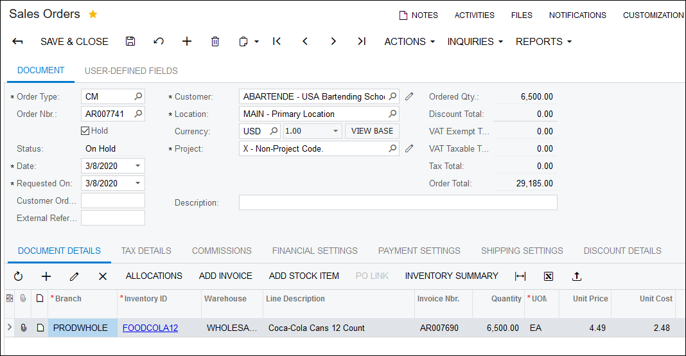Uncheck the Hold checkbox

tap(85, 131)
